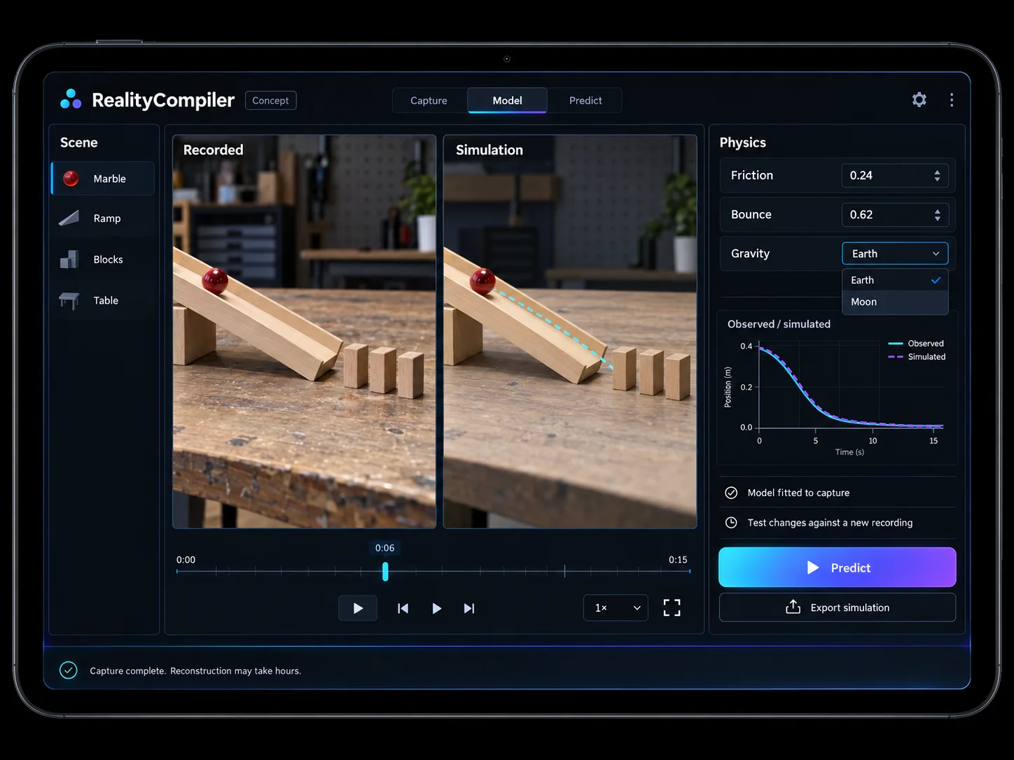Click the 'Test changes against a new recording' text

tap(830, 523)
